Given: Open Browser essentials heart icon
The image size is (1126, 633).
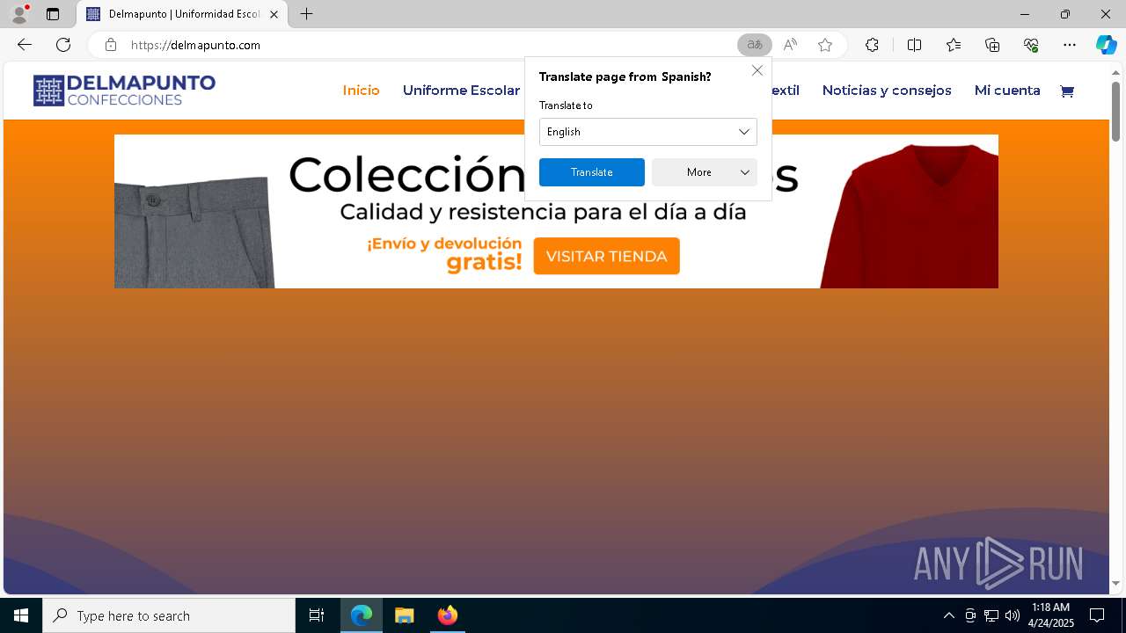Looking at the screenshot, I should click(1031, 45).
